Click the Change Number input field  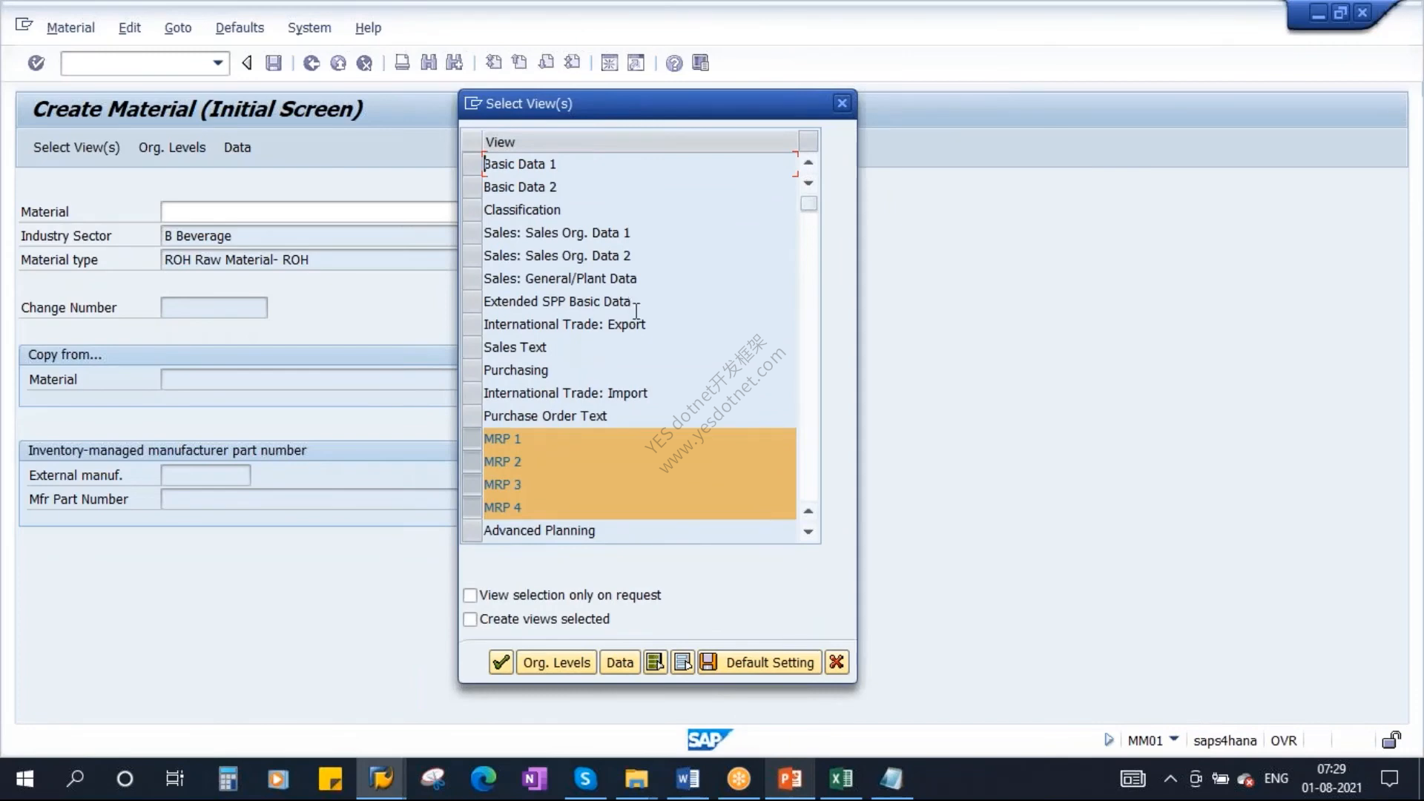(x=214, y=307)
